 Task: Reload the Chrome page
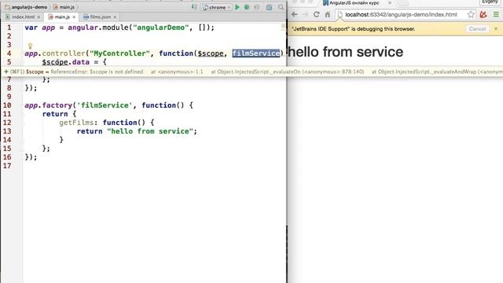coord(316,14)
